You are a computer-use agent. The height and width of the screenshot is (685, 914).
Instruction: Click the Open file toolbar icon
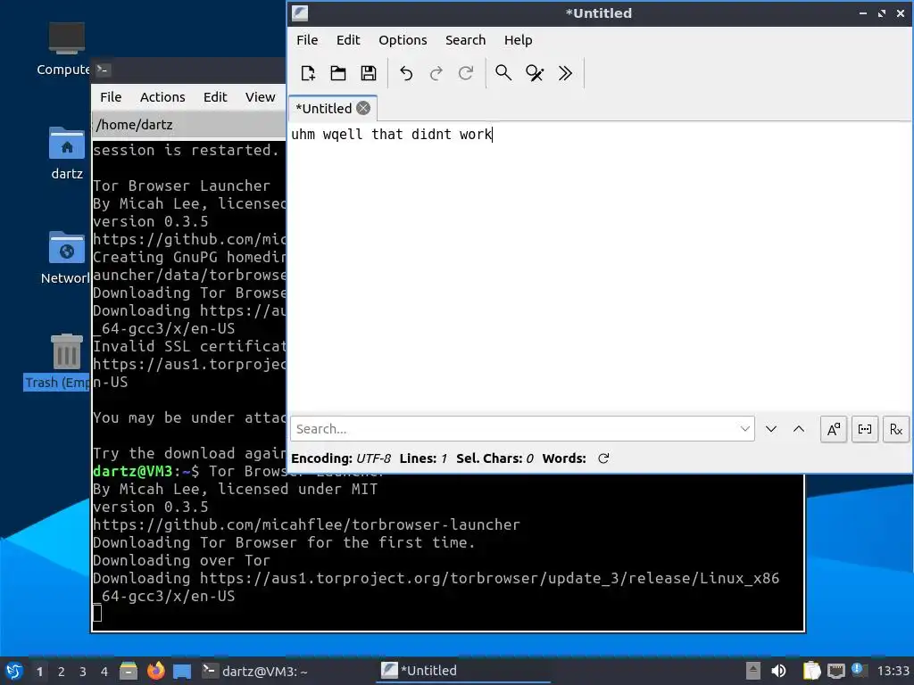(x=338, y=73)
